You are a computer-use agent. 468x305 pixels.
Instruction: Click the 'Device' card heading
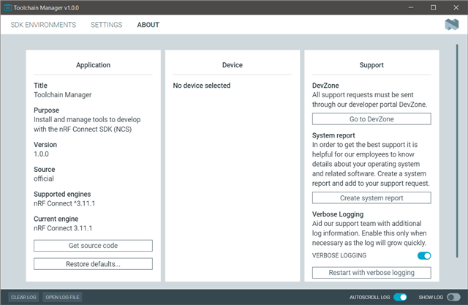233,65
